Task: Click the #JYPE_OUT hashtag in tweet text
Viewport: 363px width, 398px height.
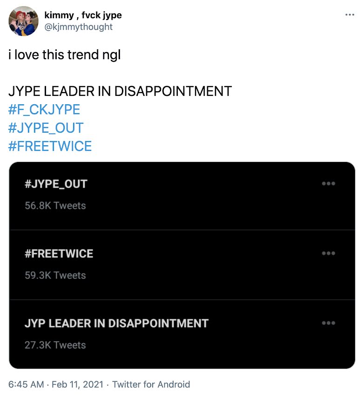Action: (x=46, y=128)
